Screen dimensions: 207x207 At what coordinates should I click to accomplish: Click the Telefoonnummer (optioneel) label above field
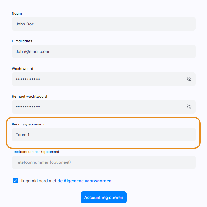tap(35, 152)
